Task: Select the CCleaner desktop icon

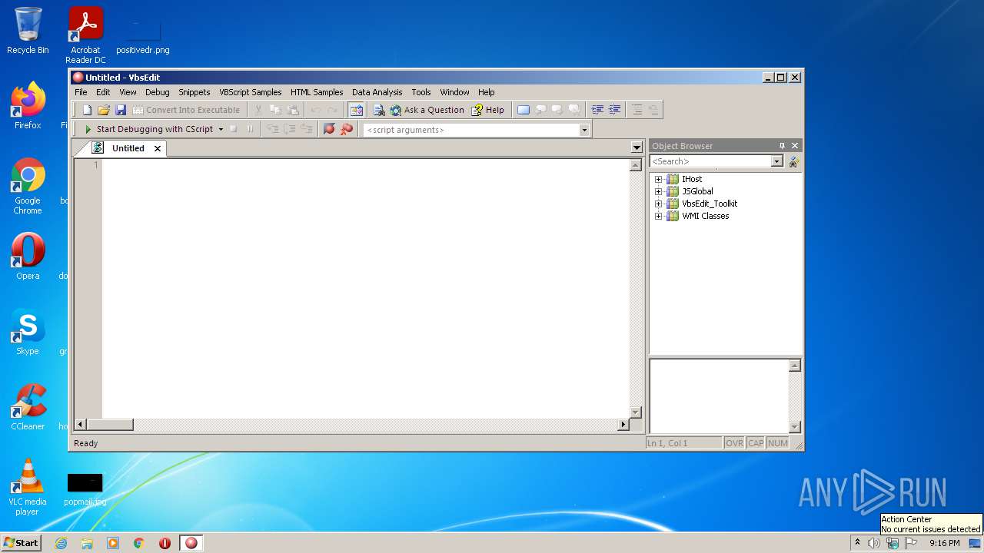Action: pyautogui.click(x=28, y=407)
